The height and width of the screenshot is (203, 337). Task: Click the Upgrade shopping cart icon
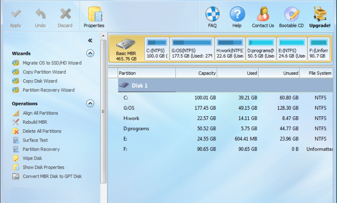click(x=320, y=14)
